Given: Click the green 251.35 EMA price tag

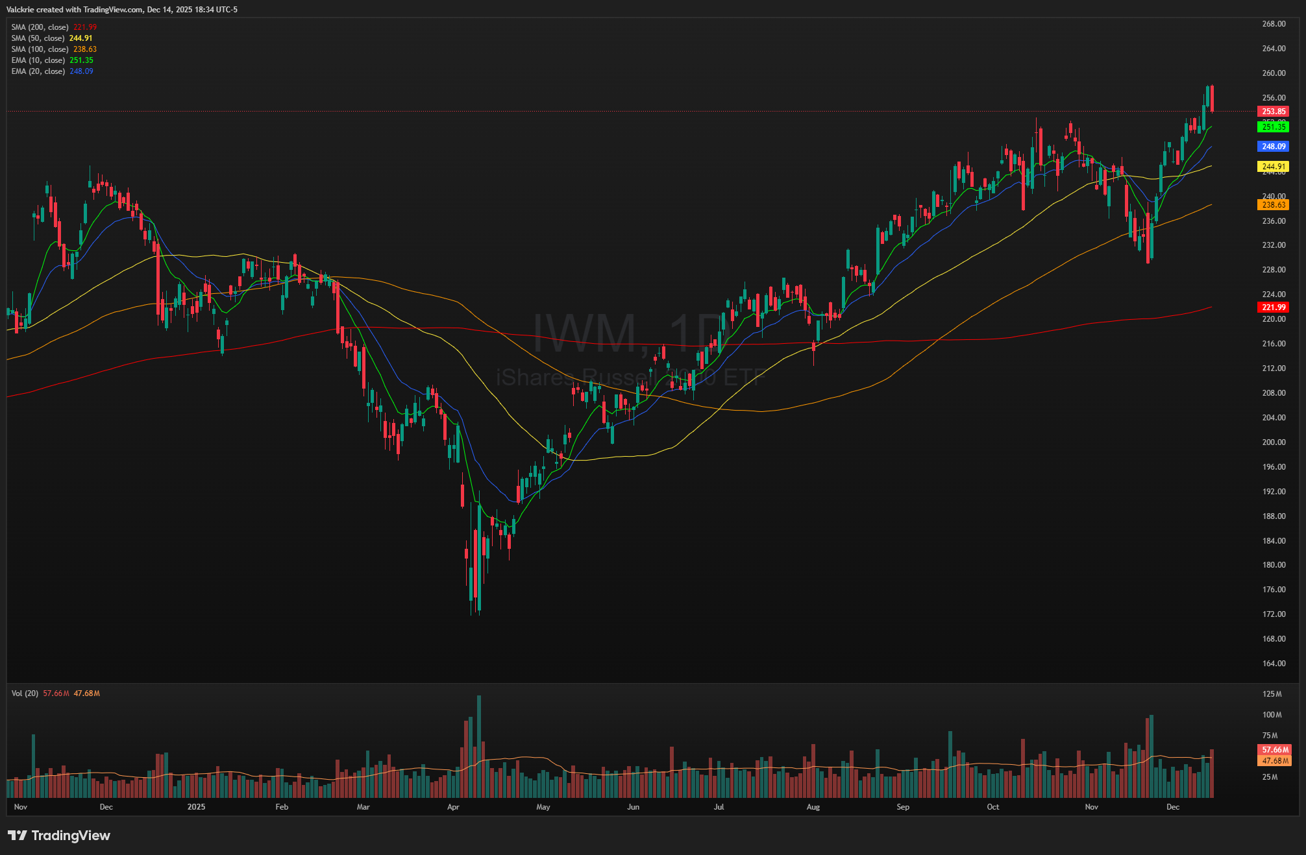Looking at the screenshot, I should pos(1273,127).
